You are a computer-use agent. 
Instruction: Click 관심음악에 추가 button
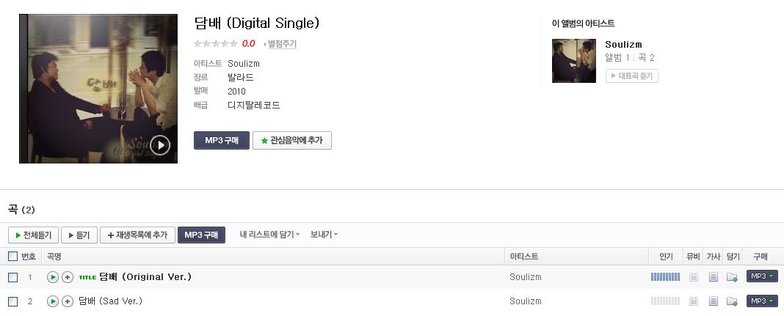click(x=292, y=141)
